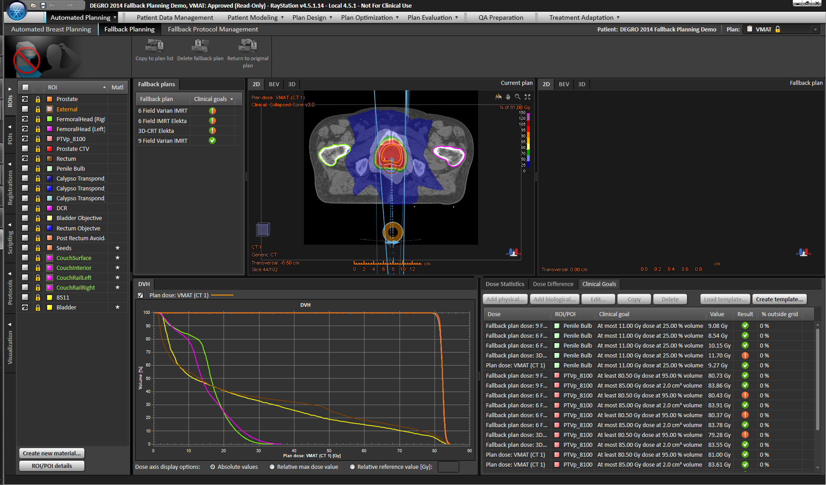The width and height of the screenshot is (826, 485).
Task: Open the Dose Difference tab
Action: tap(553, 284)
